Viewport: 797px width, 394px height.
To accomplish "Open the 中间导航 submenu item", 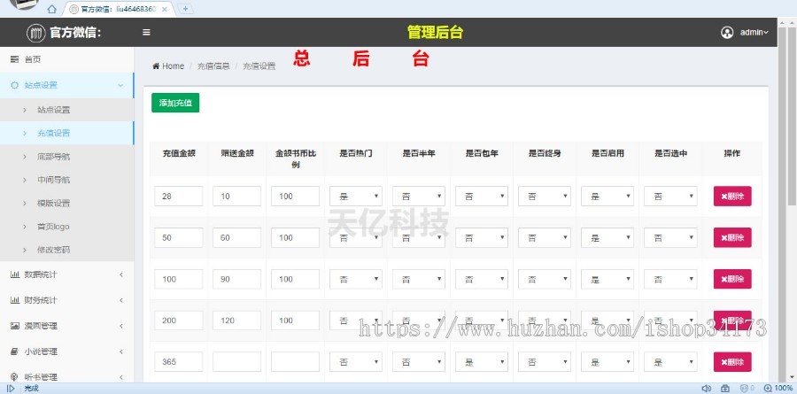I will (66, 180).
